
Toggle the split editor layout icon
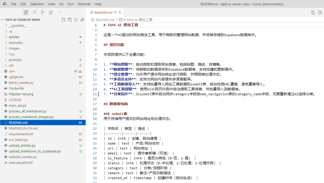point(320,13)
